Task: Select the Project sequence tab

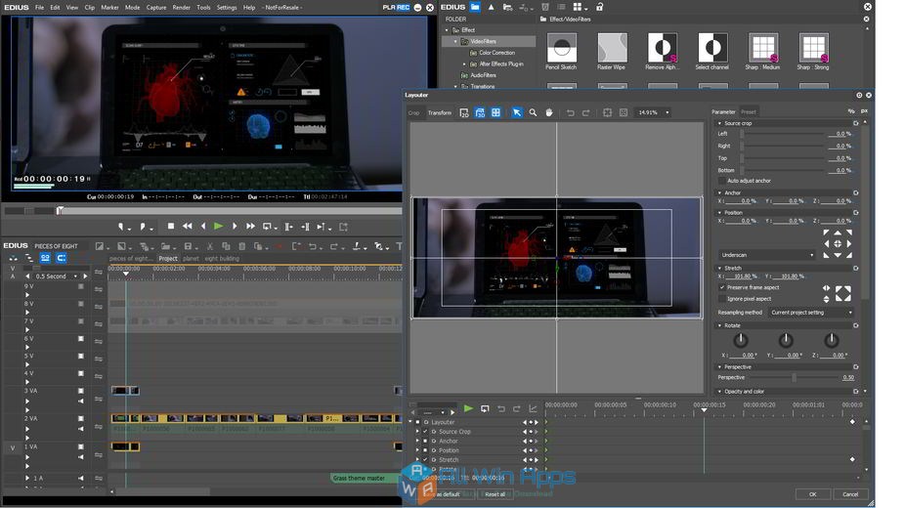Action: click(168, 258)
